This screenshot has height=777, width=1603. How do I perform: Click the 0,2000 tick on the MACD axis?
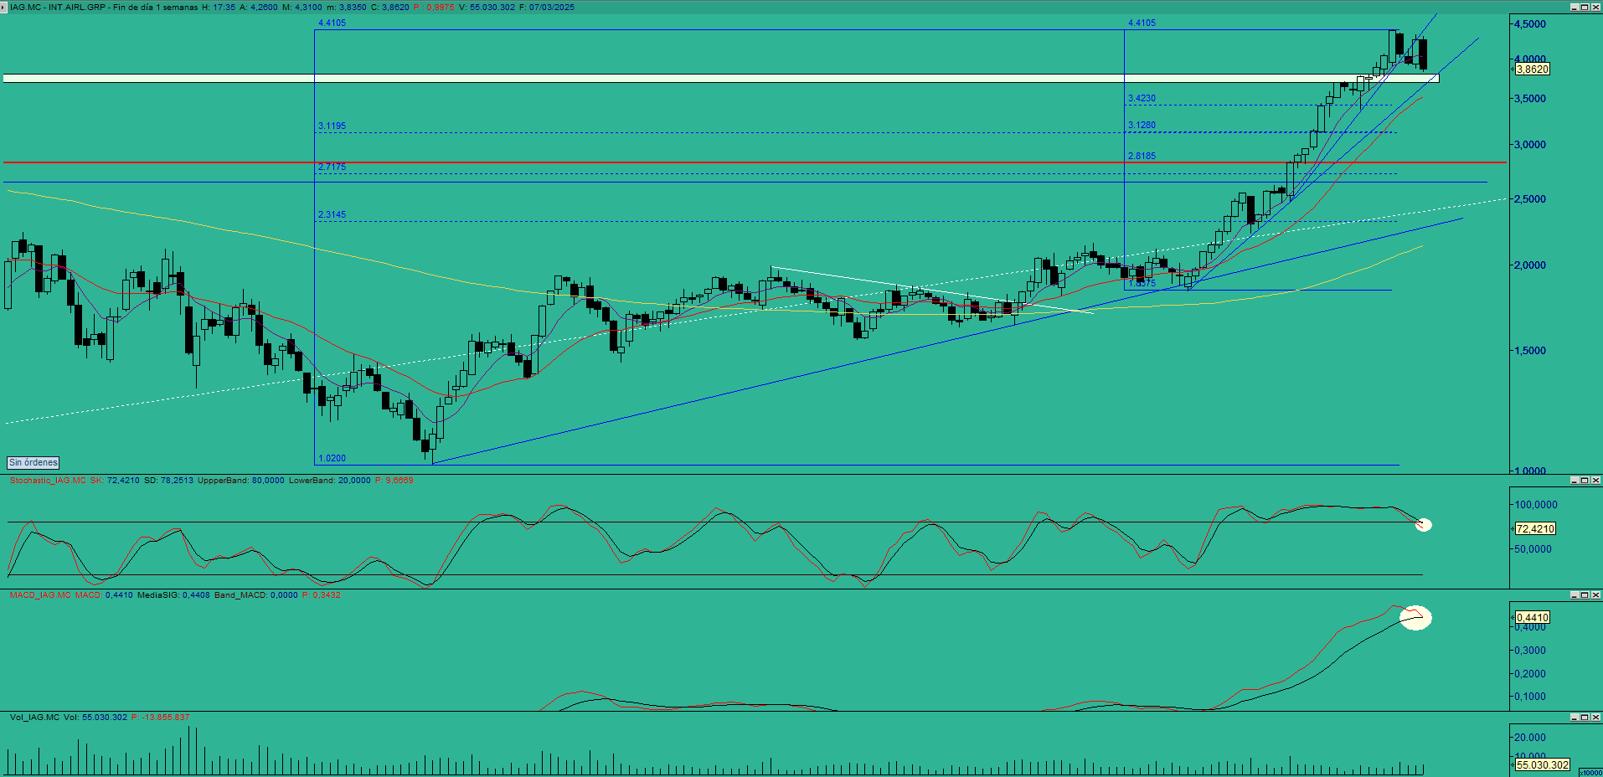click(x=1530, y=674)
